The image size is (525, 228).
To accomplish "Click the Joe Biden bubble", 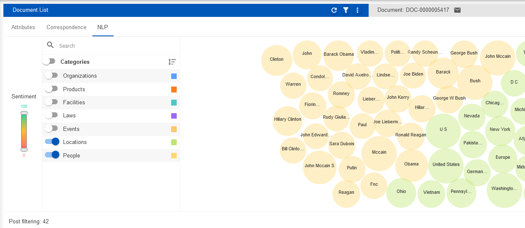I will click(x=413, y=76).
